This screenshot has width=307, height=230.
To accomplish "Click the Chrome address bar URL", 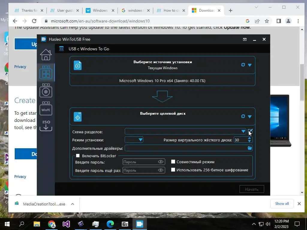I will tap(100, 21).
